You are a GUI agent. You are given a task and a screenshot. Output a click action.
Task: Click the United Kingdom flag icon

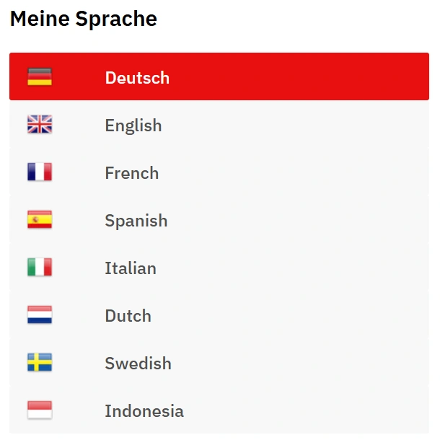(x=40, y=125)
